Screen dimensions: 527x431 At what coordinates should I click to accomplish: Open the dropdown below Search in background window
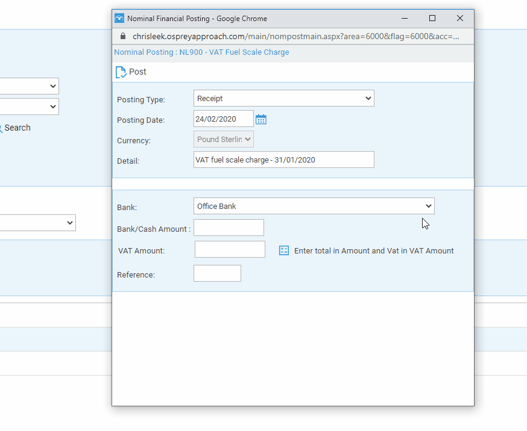37,223
